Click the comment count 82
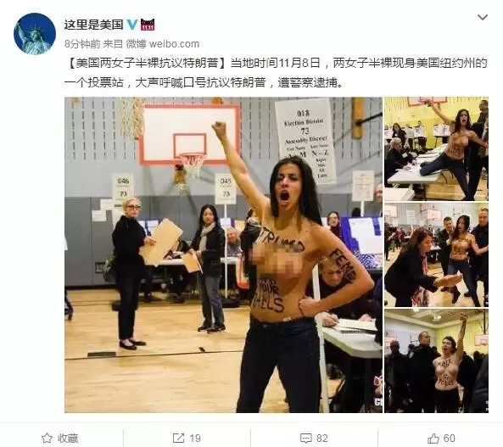 tap(322, 439)
